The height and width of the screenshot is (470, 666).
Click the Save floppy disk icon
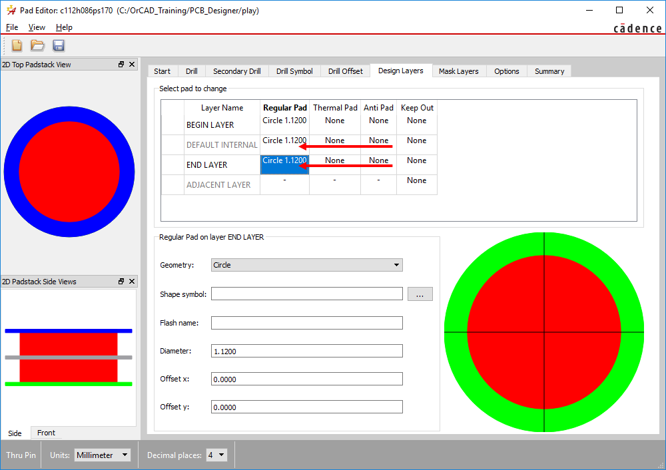tap(59, 45)
